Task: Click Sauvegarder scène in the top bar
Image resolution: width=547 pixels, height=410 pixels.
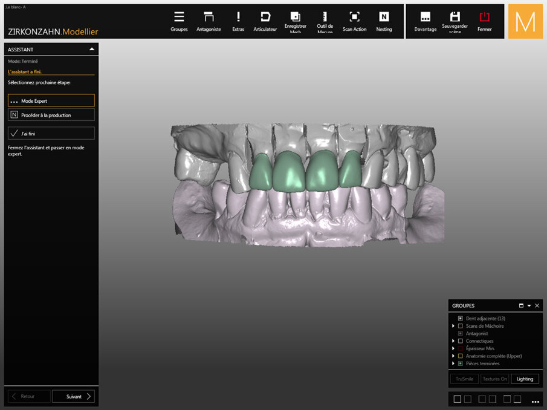Action: 455,20
